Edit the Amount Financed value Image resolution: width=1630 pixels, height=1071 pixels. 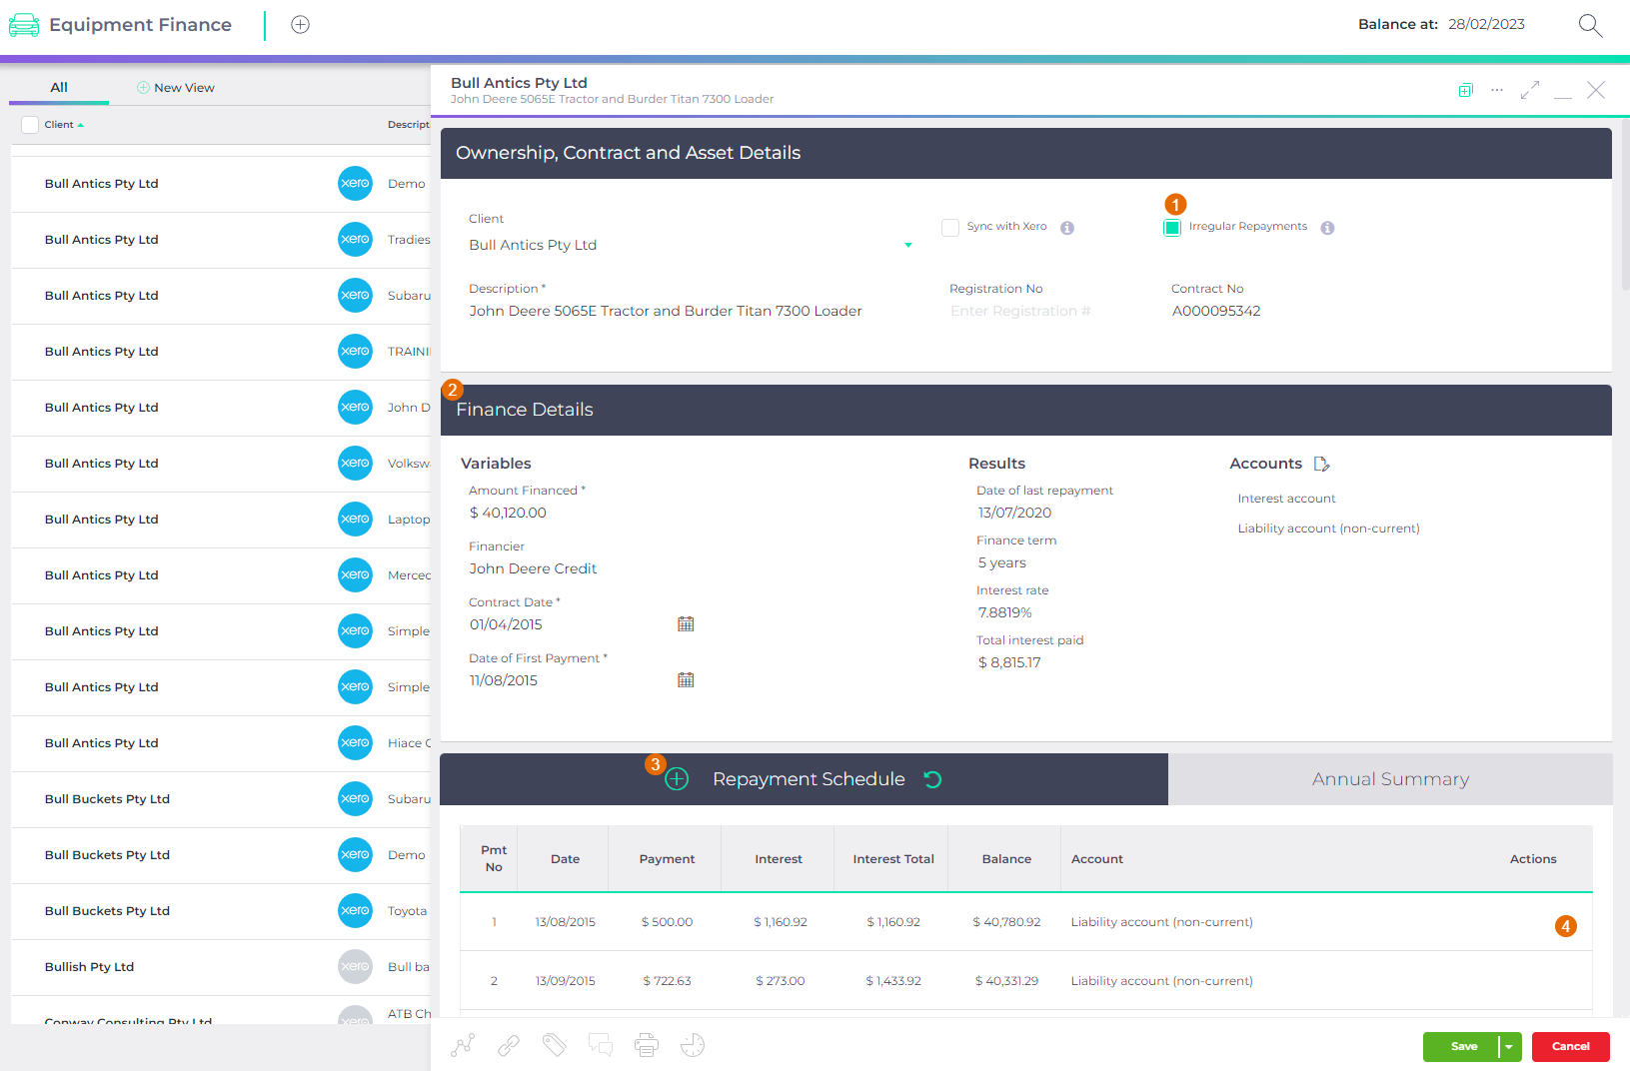(x=508, y=514)
